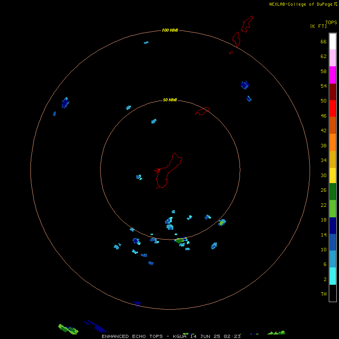The height and width of the screenshot is (339, 339).
Task: Select the "58" legend label
Action: (x=324, y=71)
